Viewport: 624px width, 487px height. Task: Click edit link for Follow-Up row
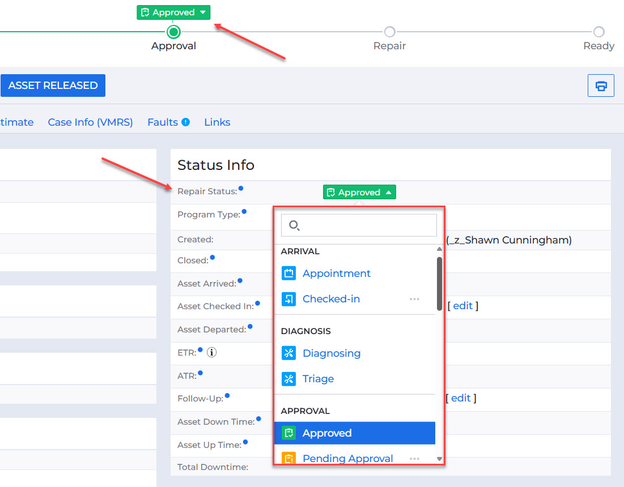coord(461,398)
